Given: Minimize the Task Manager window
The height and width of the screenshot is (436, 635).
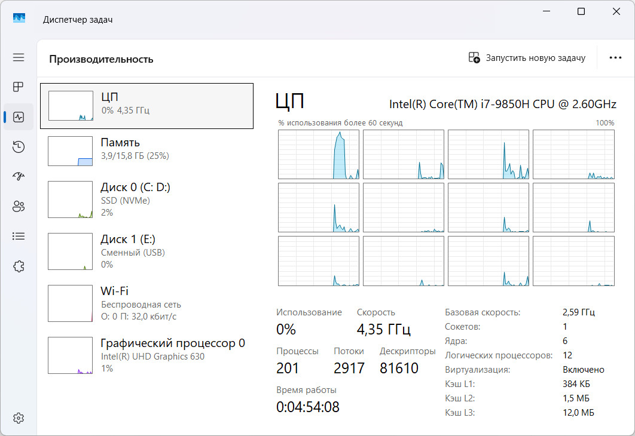Looking at the screenshot, I should (547, 11).
